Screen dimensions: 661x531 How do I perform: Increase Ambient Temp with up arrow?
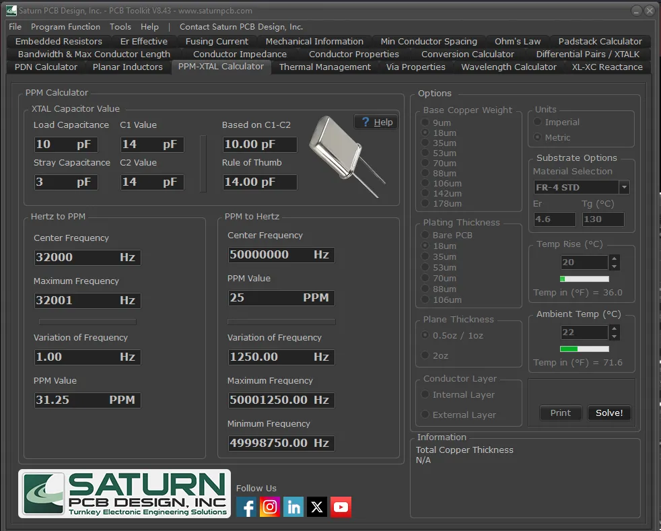pyautogui.click(x=614, y=328)
